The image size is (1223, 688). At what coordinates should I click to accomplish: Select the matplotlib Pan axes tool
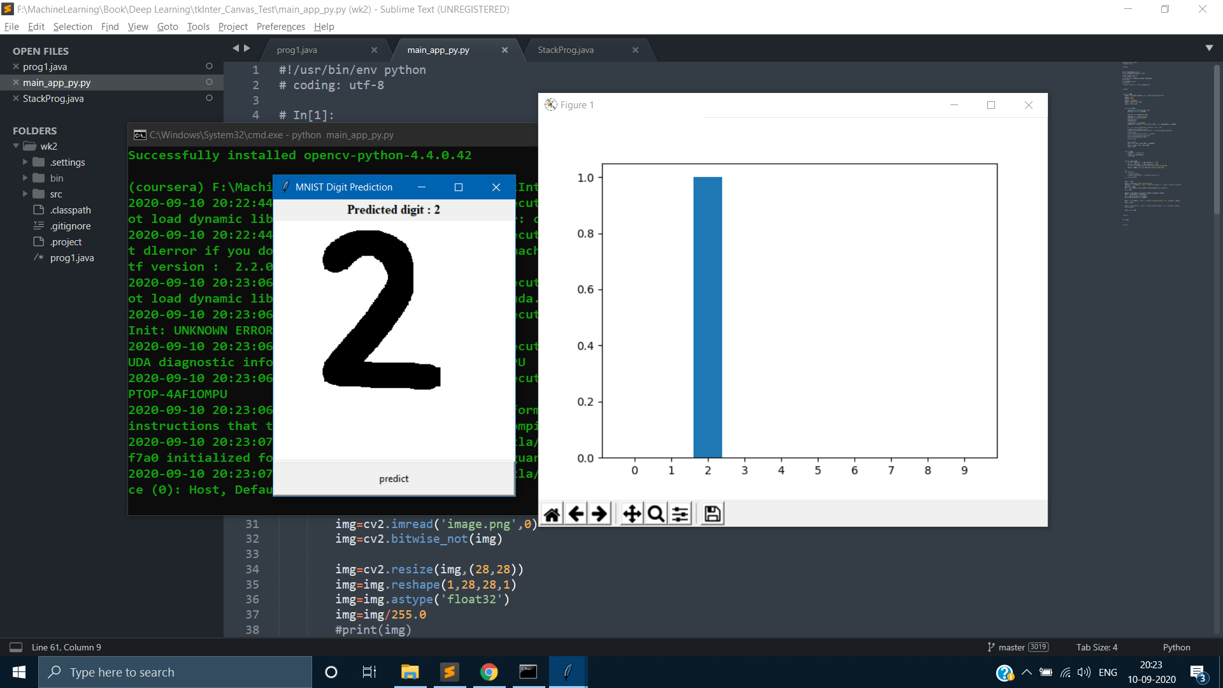(632, 514)
